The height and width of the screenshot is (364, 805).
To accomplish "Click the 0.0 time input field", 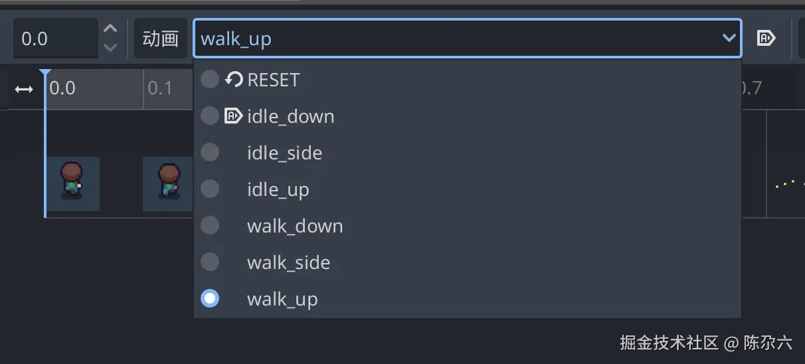I will pyautogui.click(x=54, y=39).
